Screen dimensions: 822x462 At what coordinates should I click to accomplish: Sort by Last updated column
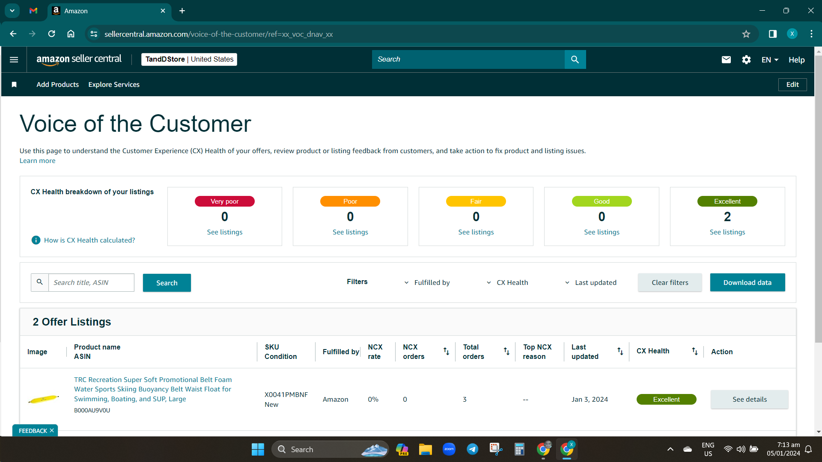(620, 351)
